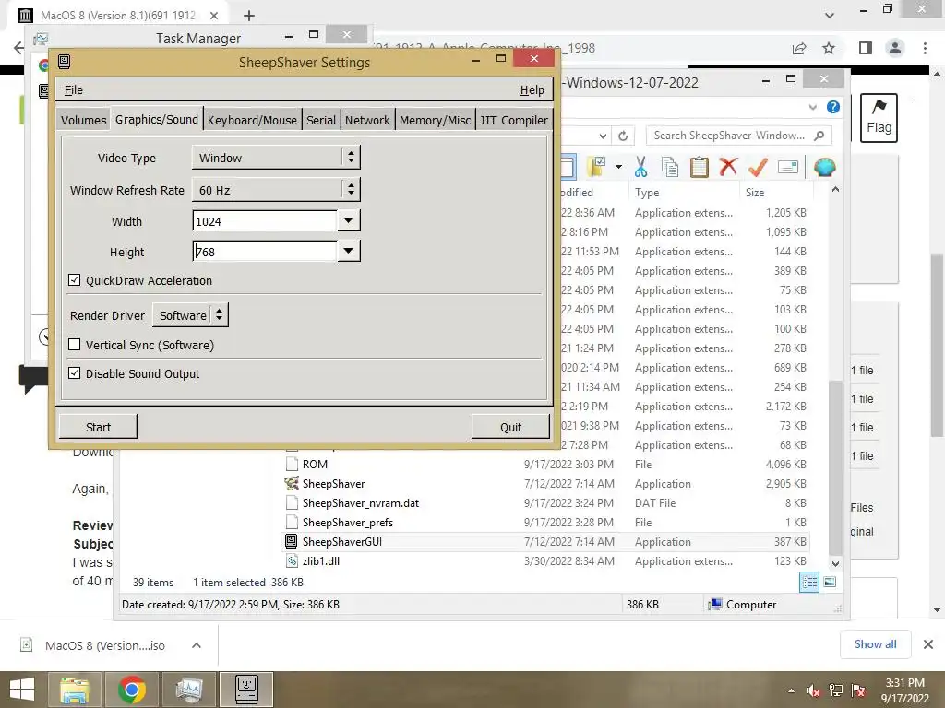945x708 pixels.
Task: Click the Width input field
Action: [x=265, y=221]
